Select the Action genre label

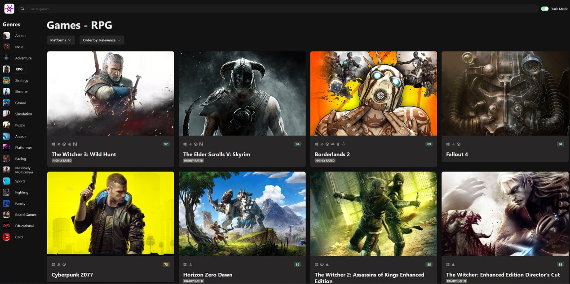20,36
